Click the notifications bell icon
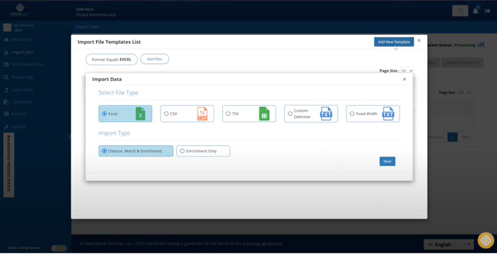Screen dimensions: 497x255 (x=475, y=11)
